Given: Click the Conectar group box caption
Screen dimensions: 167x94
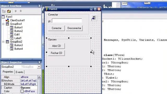Looking at the screenshot, I should [53, 15].
